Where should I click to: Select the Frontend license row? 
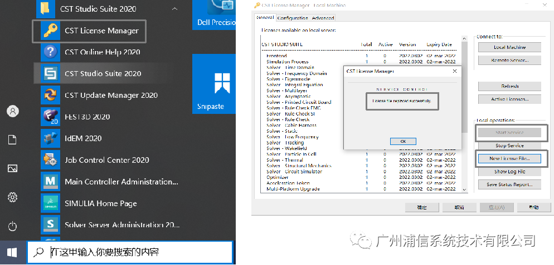[361, 56]
